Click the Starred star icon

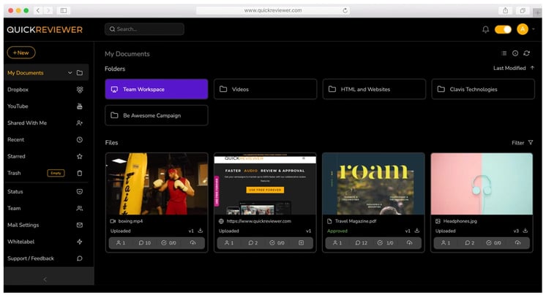pos(80,156)
